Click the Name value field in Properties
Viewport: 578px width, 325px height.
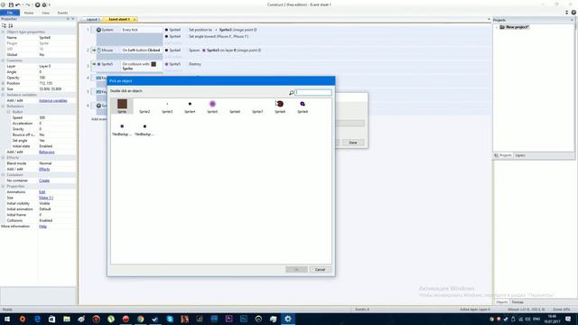coord(57,38)
